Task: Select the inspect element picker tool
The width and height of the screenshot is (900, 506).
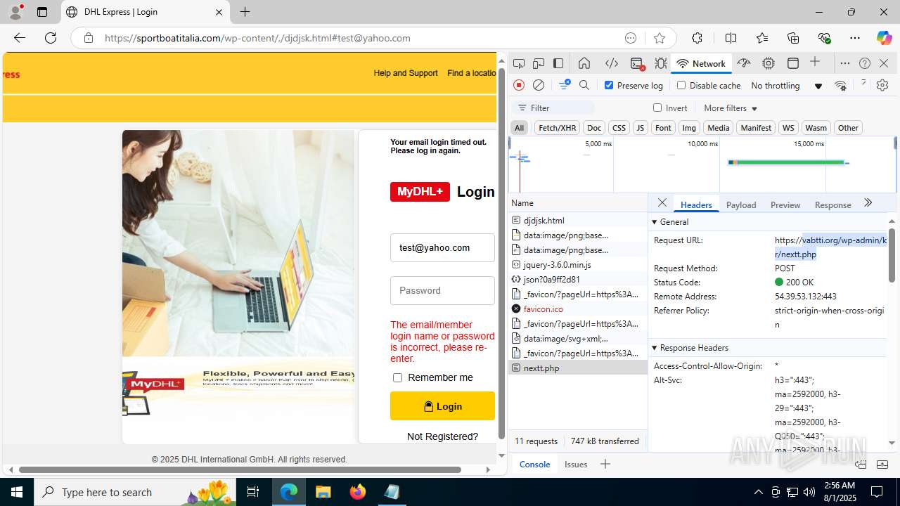Action: click(x=519, y=63)
